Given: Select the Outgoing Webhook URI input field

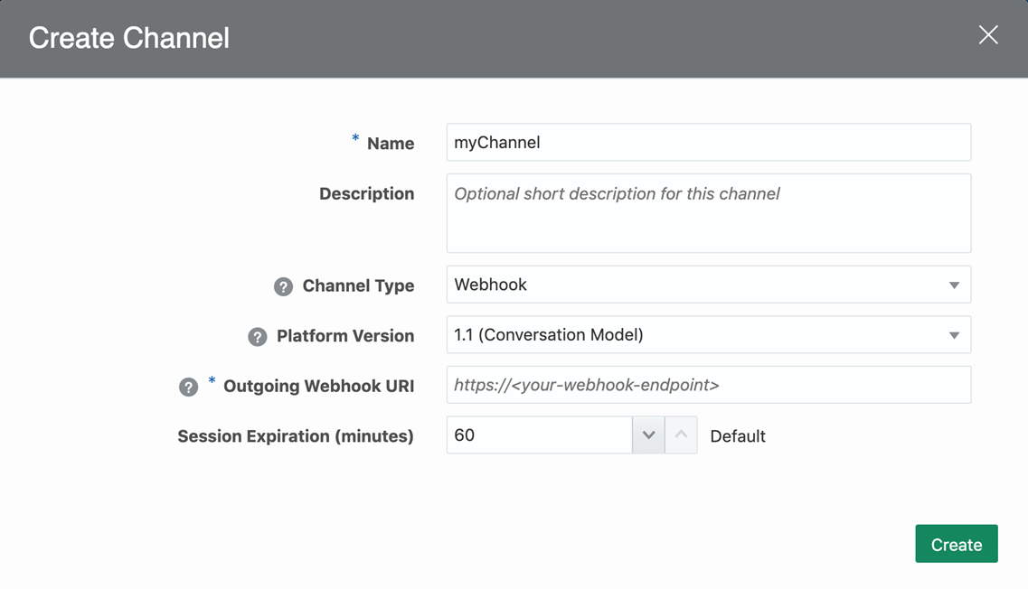Looking at the screenshot, I should [x=708, y=386].
